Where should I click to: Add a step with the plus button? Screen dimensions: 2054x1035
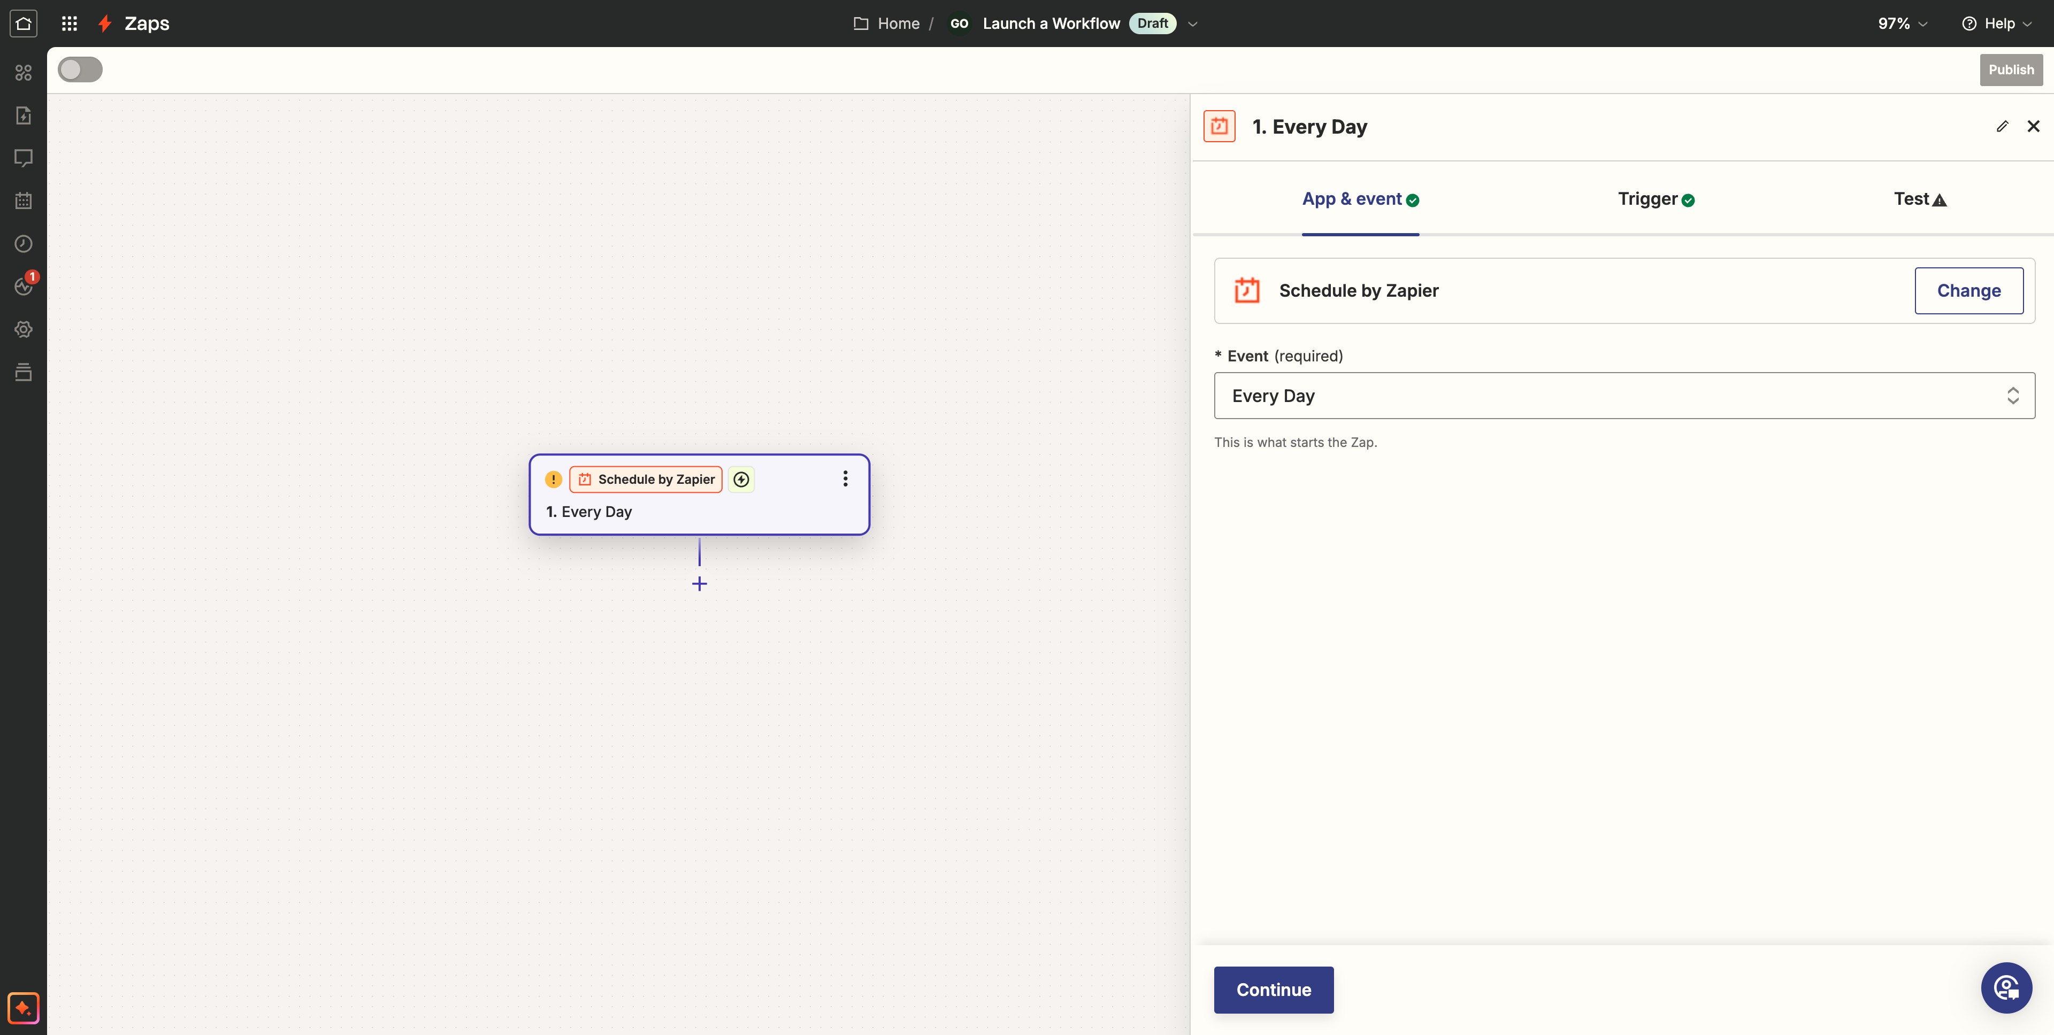tap(699, 584)
